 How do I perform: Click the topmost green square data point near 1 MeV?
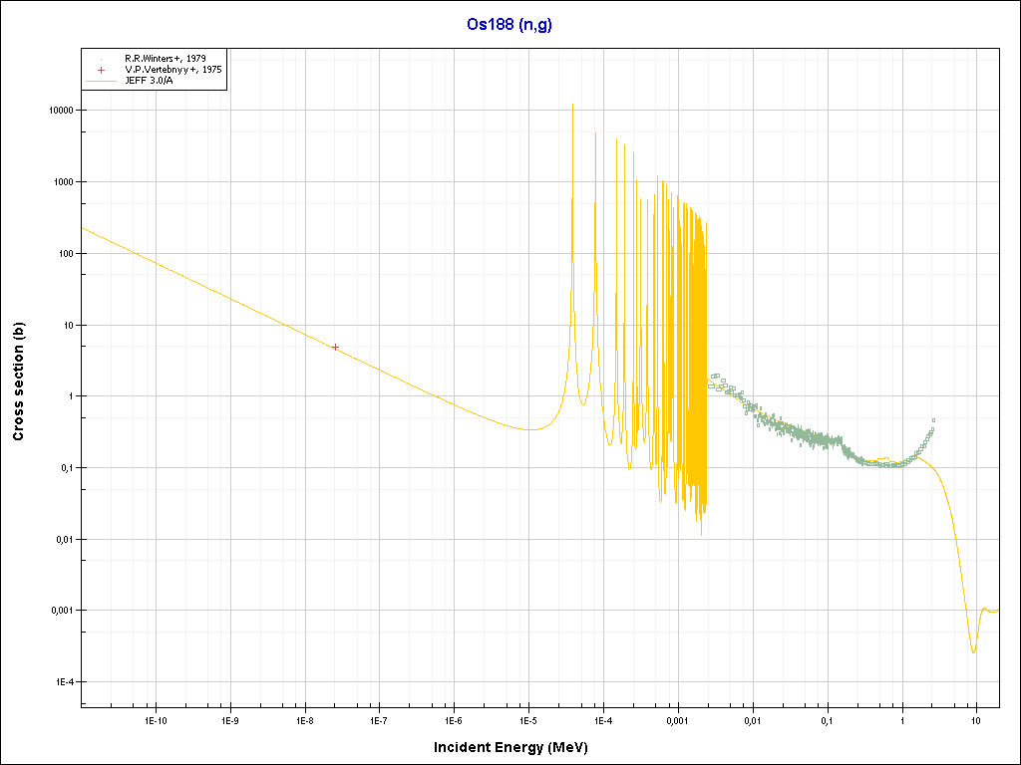pos(933,420)
